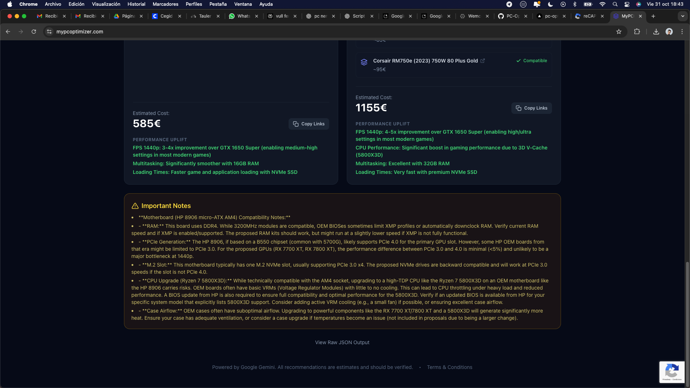Click 'Multitasking: Excellent with 32GB RAM' text
This screenshot has height=388, width=690.
point(402,163)
